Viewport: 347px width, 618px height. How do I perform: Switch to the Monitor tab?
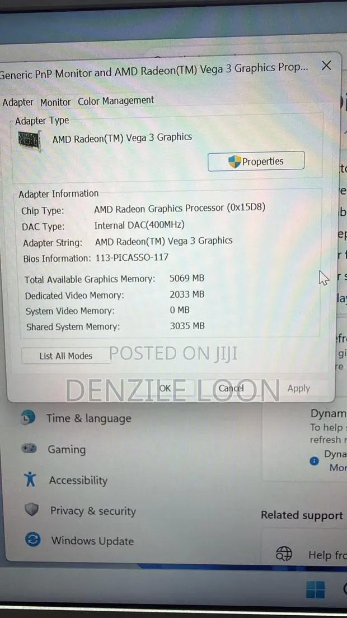coord(55,103)
